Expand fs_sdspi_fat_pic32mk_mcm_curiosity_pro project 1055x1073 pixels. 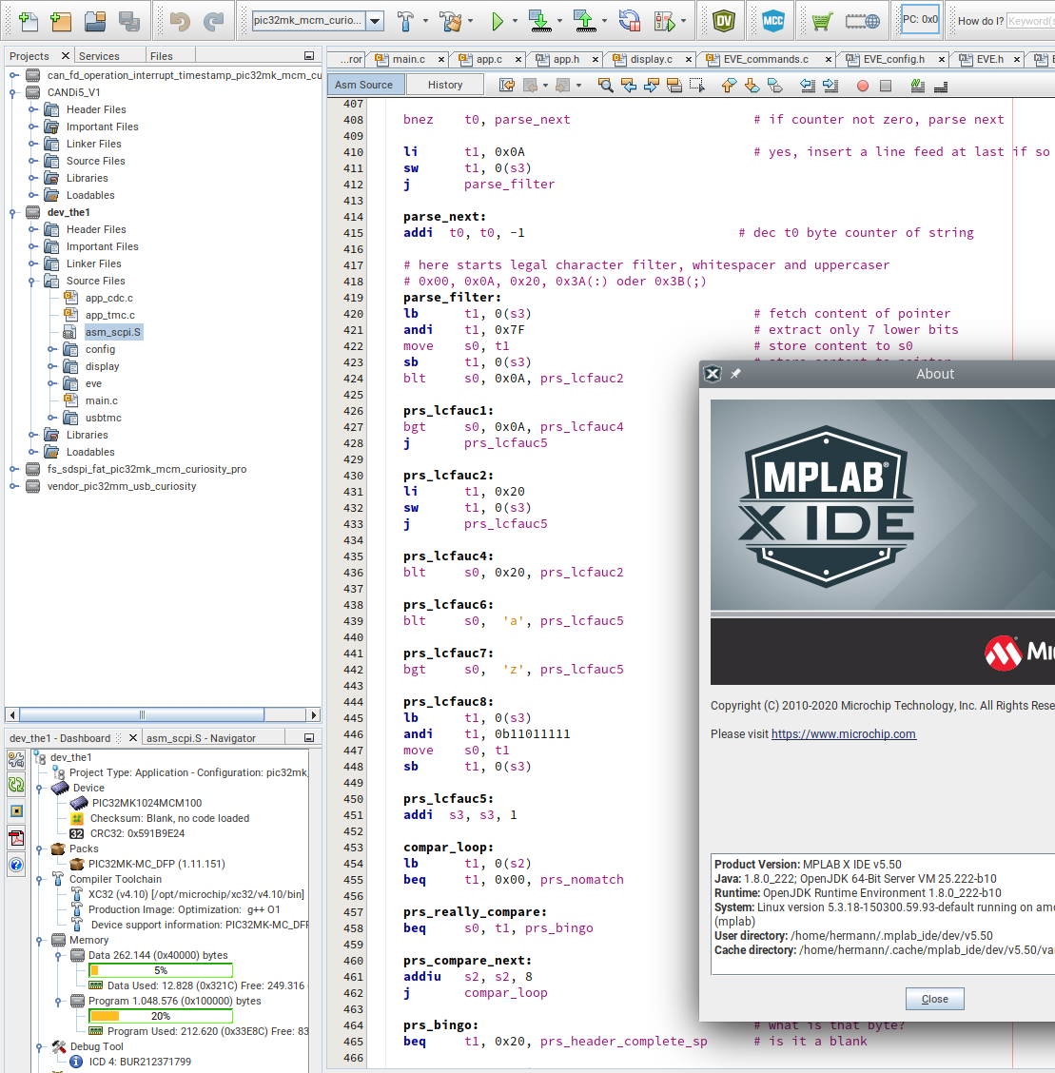click(12, 470)
